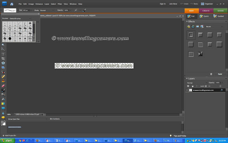Open the File menu
The height and width of the screenshot is (143, 228).
click(x=20, y=4)
